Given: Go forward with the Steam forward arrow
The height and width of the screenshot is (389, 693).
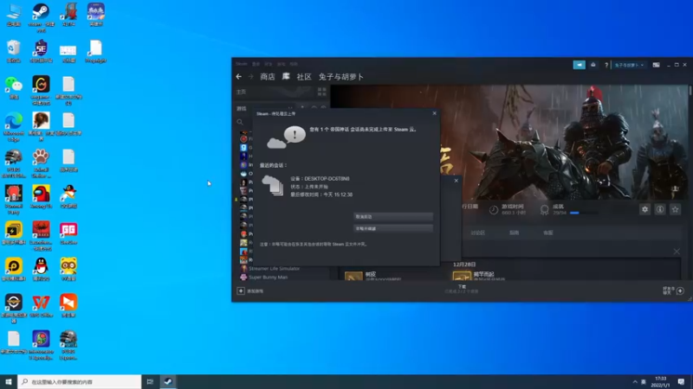Looking at the screenshot, I should coord(250,77).
